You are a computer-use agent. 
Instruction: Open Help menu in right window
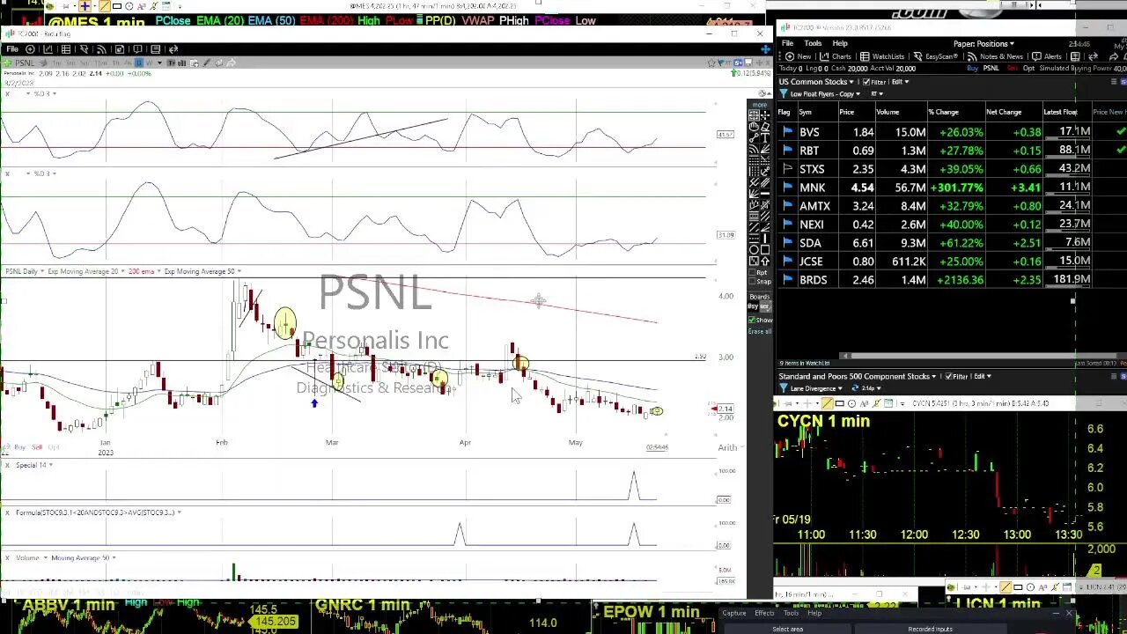click(x=840, y=43)
